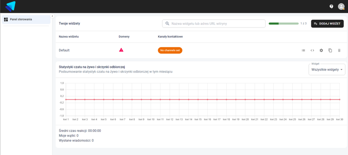The image size is (348, 155).
Task: Click the app logo in top bar
Action: click(x=11, y=6)
